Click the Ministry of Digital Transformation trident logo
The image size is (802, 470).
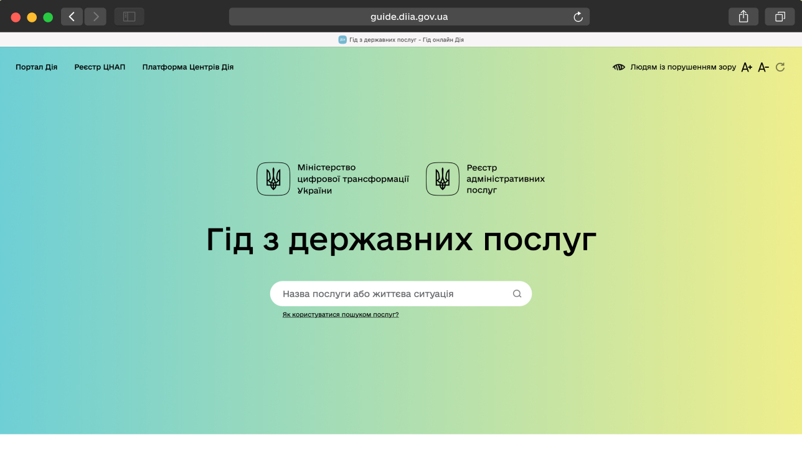[x=273, y=179]
